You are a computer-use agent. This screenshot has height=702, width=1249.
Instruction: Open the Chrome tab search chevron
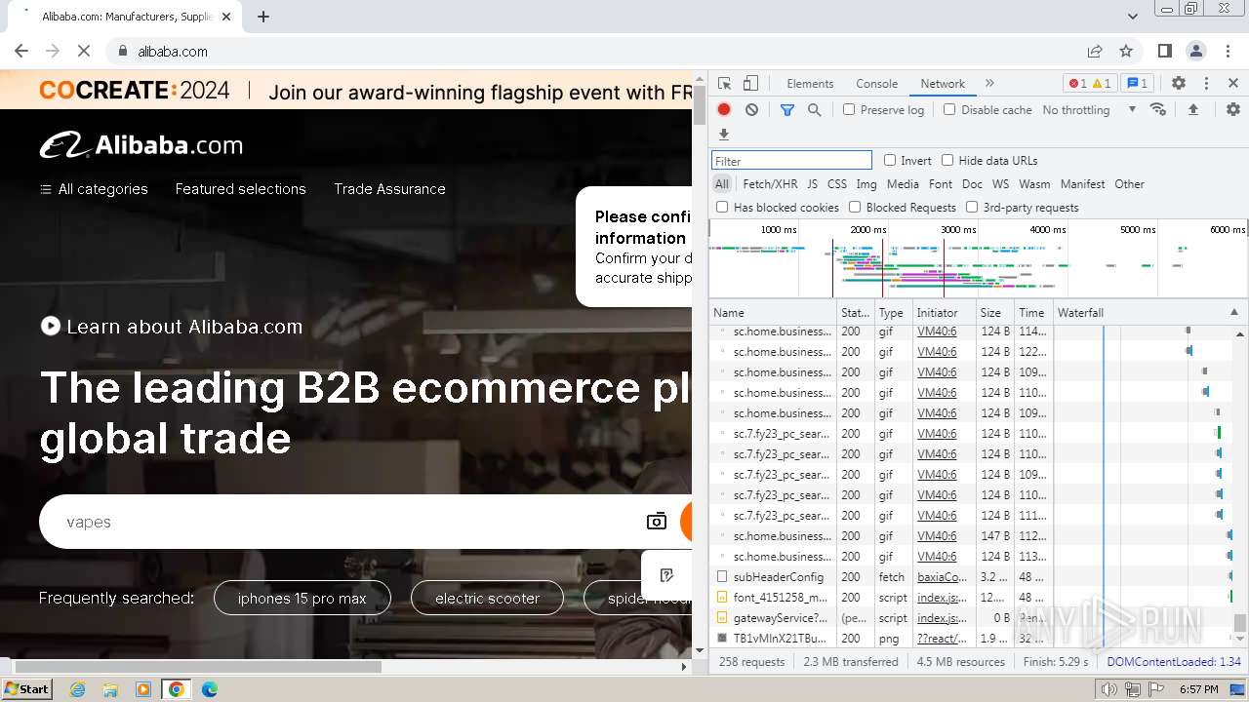pos(1132,17)
